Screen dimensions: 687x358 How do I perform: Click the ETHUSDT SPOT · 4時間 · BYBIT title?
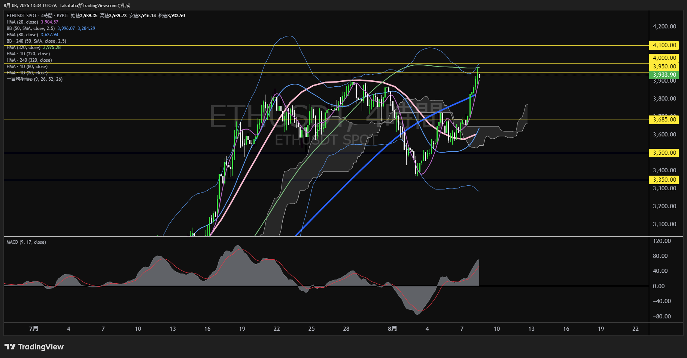37,16
